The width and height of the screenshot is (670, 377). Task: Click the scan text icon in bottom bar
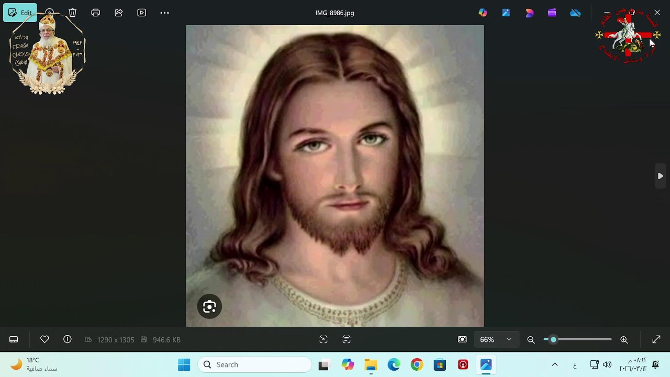(x=347, y=340)
